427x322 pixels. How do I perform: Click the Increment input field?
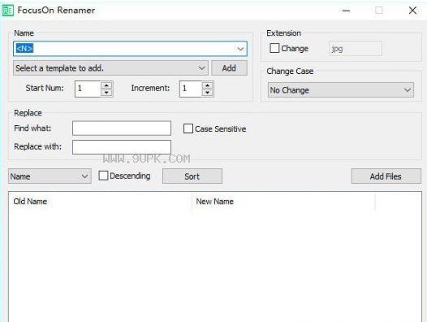coord(191,89)
